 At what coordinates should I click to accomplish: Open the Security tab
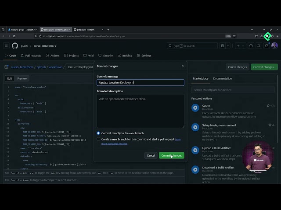tap(105, 56)
